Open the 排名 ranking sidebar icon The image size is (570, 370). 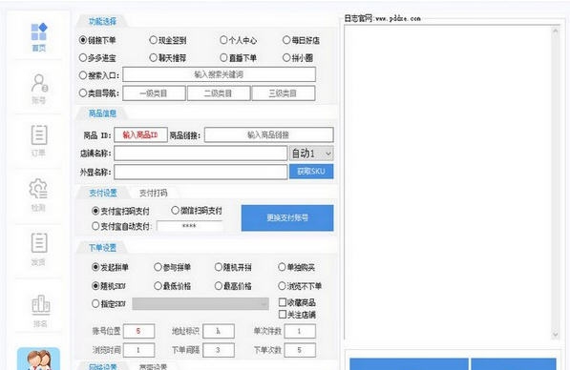tap(40, 311)
